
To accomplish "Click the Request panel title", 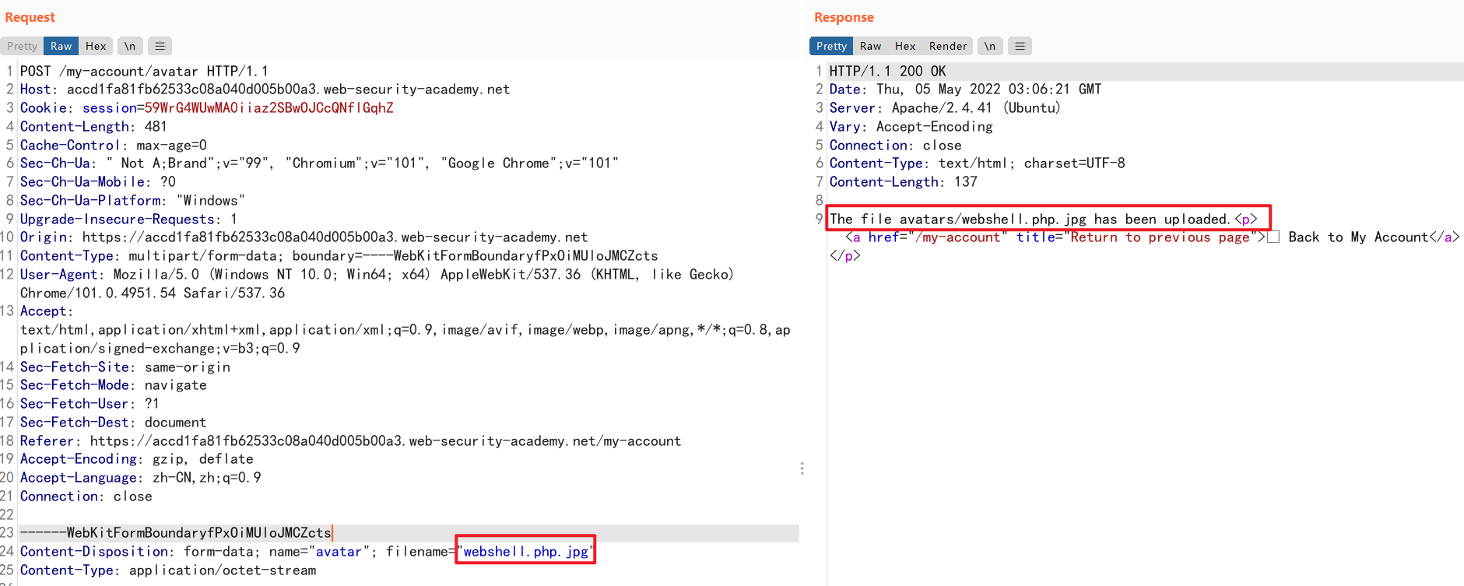I will click(x=30, y=17).
